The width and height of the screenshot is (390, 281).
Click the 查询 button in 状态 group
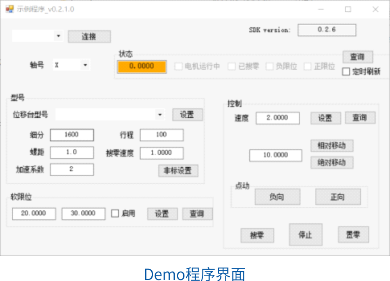[x=358, y=57]
